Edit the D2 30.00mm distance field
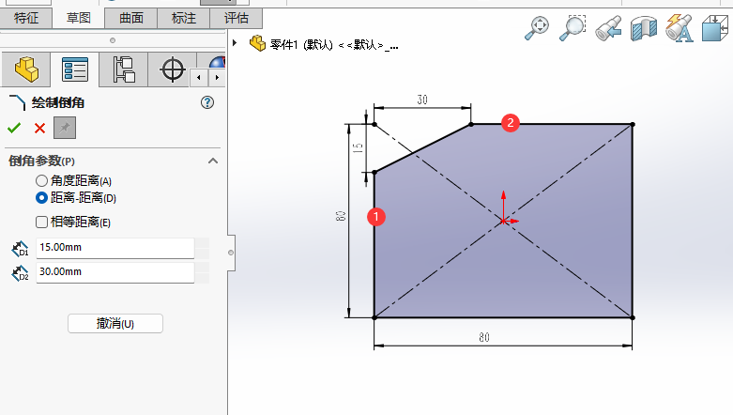The width and height of the screenshot is (733, 415). point(115,272)
